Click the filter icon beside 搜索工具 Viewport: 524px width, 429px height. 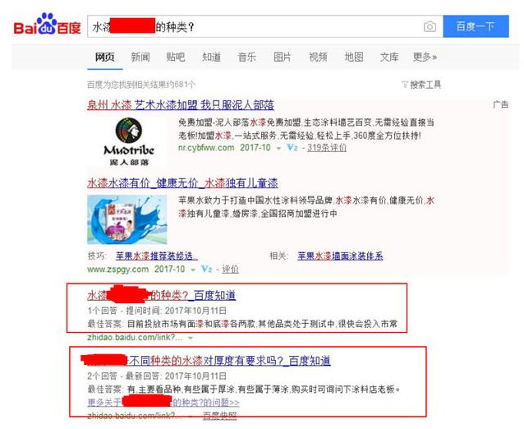tap(404, 85)
